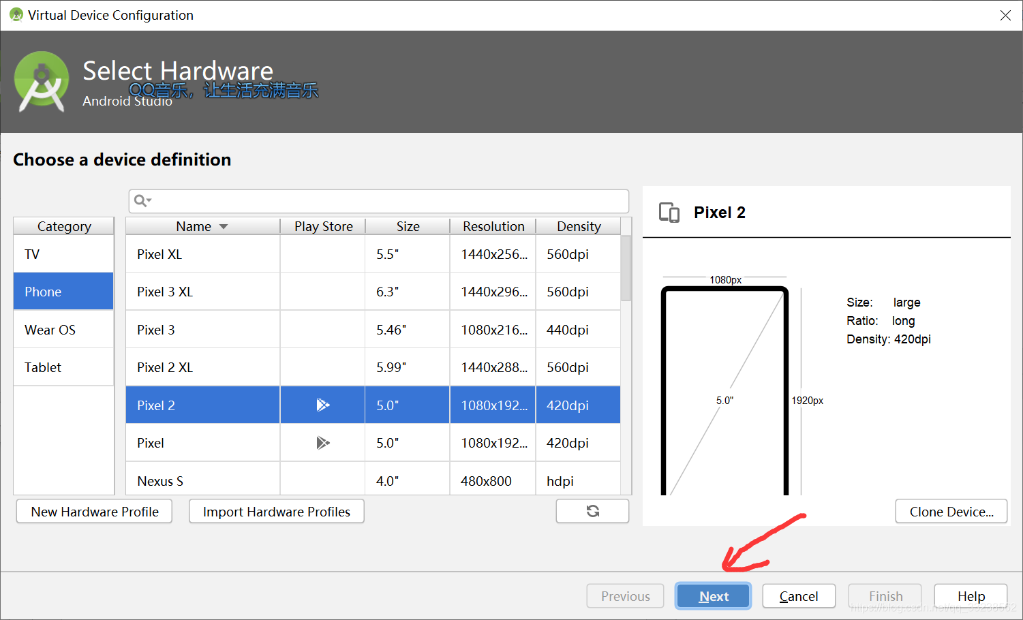
Task: Click the 440dpi density cell
Action: [x=578, y=330]
